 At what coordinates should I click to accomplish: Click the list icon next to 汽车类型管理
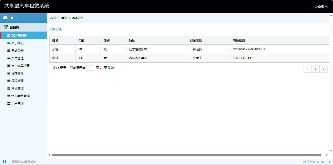9,96
